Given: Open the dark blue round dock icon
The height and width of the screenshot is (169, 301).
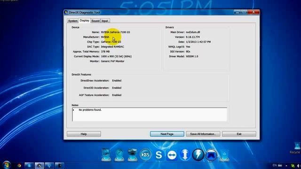Looking at the screenshot, I should click(211, 154).
